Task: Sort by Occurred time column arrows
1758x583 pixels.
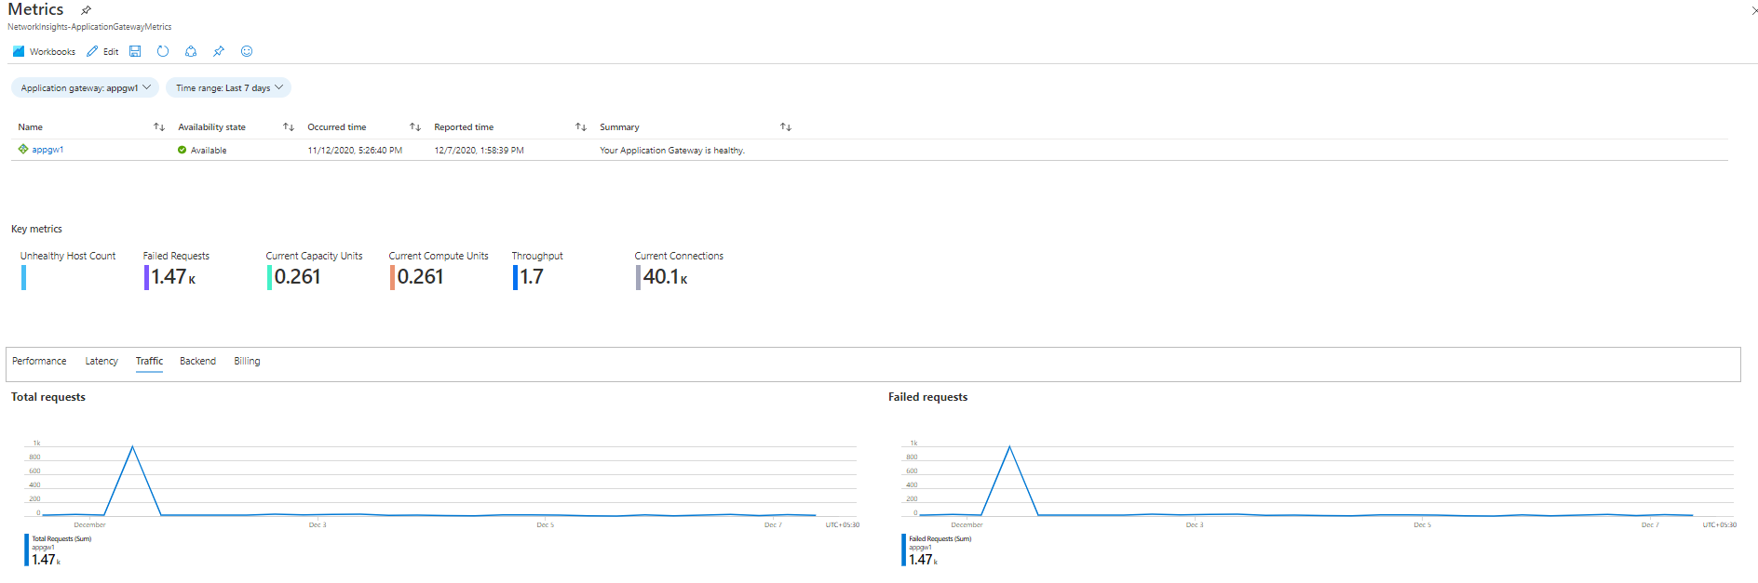Action: tap(415, 126)
